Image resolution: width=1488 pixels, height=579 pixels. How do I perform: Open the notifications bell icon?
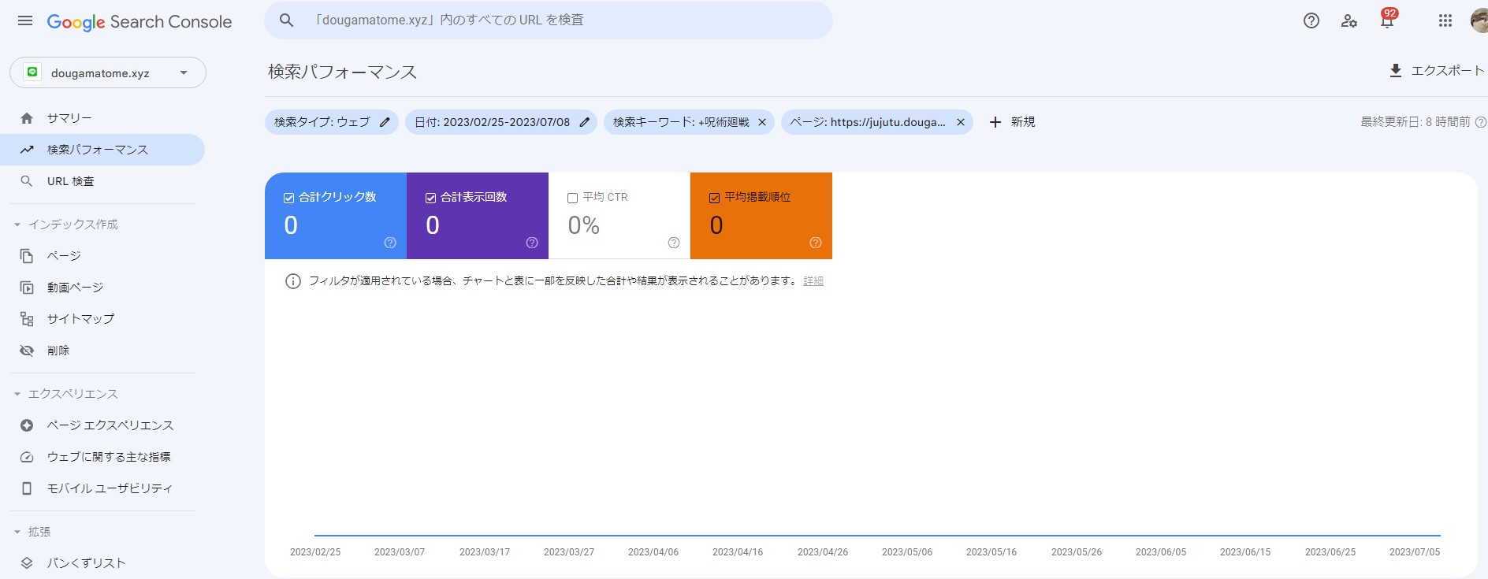1386,21
